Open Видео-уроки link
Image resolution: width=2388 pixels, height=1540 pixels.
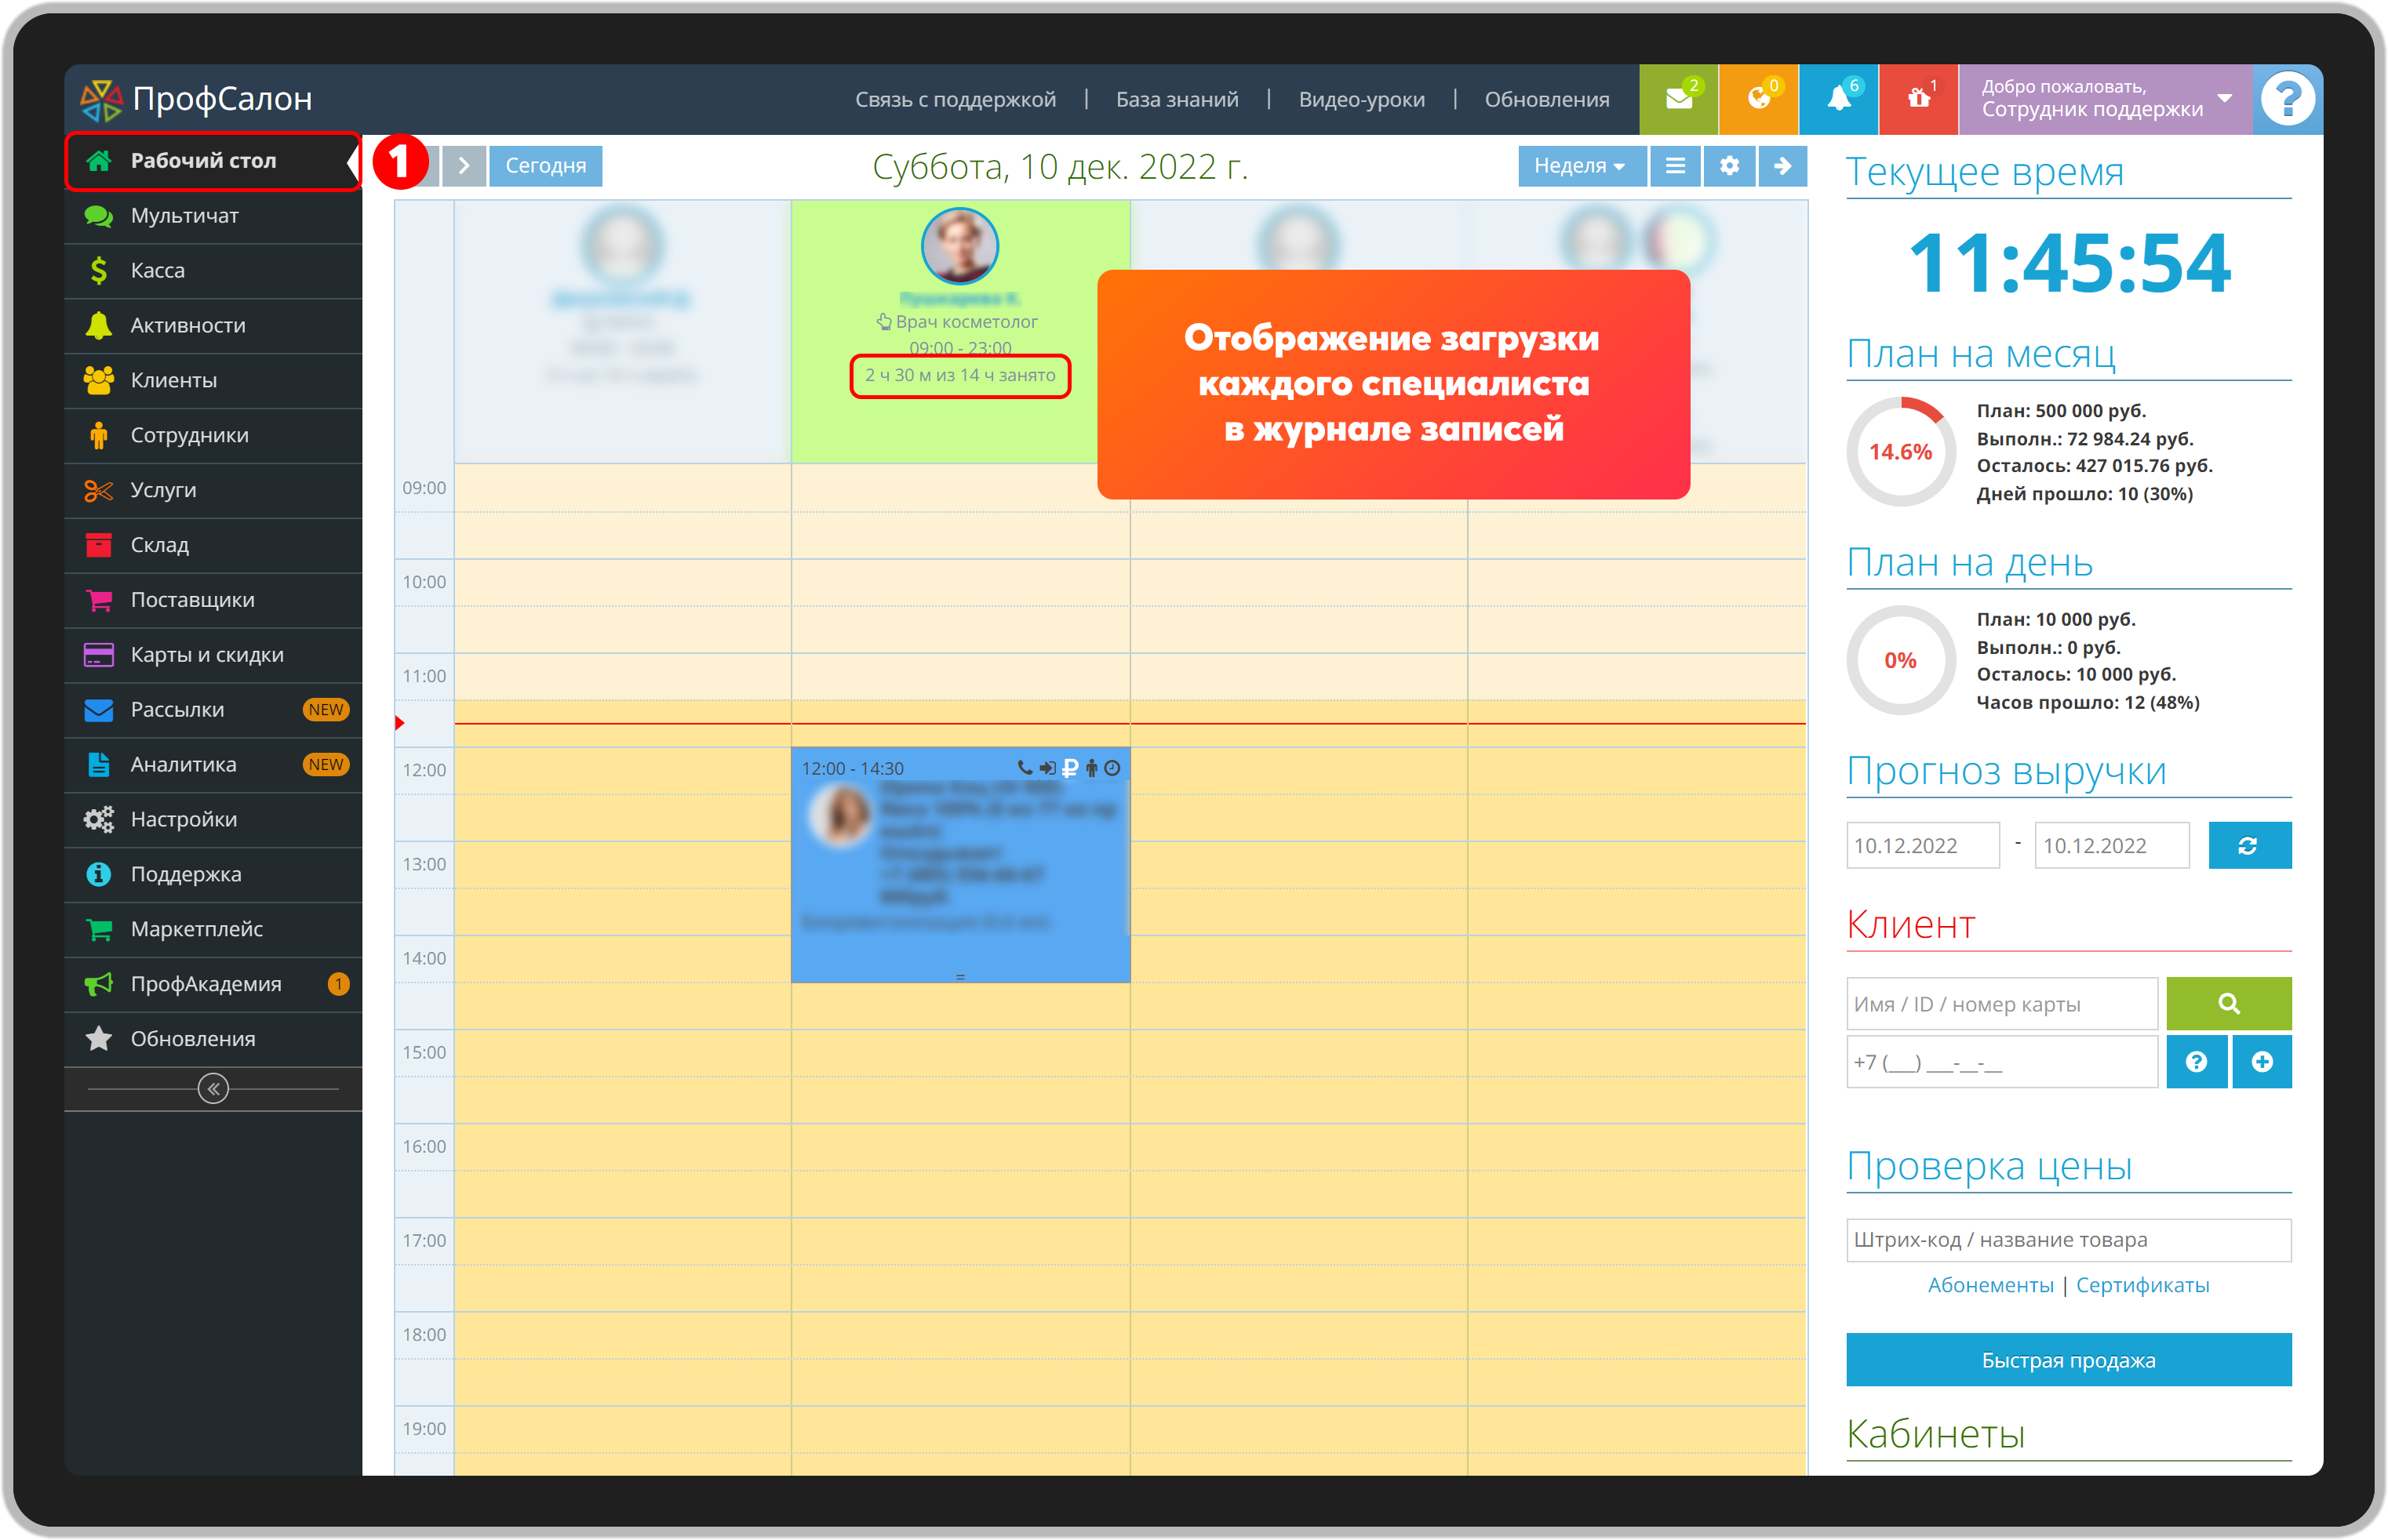tap(1362, 99)
